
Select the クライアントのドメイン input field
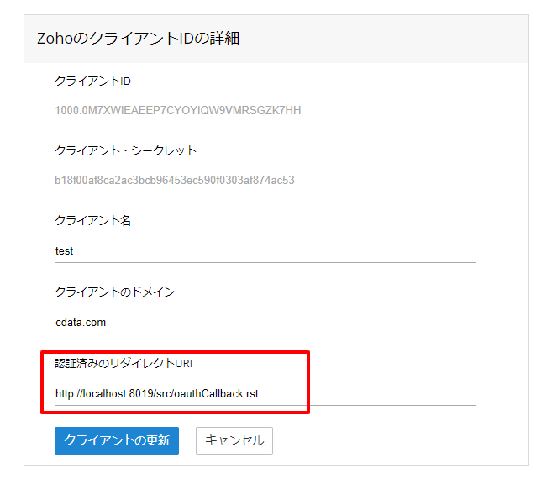coord(265,322)
